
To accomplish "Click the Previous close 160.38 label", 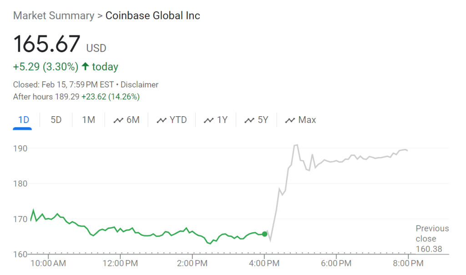I will pos(432,239).
